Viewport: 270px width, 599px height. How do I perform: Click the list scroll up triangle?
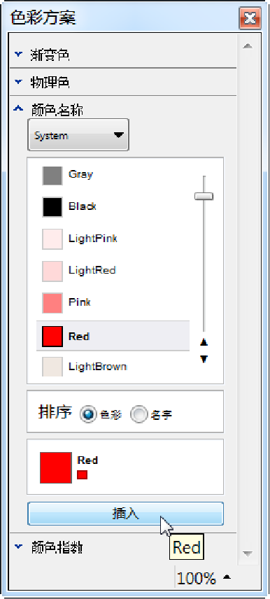[x=204, y=342]
